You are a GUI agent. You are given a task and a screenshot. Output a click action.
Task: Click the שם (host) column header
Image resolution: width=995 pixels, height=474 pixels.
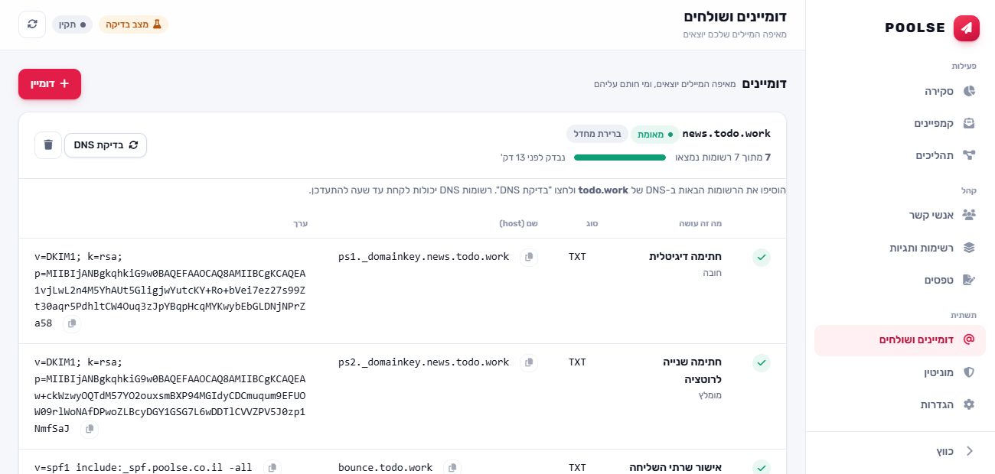click(x=518, y=224)
